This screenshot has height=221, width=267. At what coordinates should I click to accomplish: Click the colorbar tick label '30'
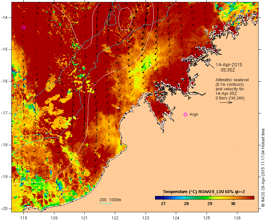tap(233, 203)
